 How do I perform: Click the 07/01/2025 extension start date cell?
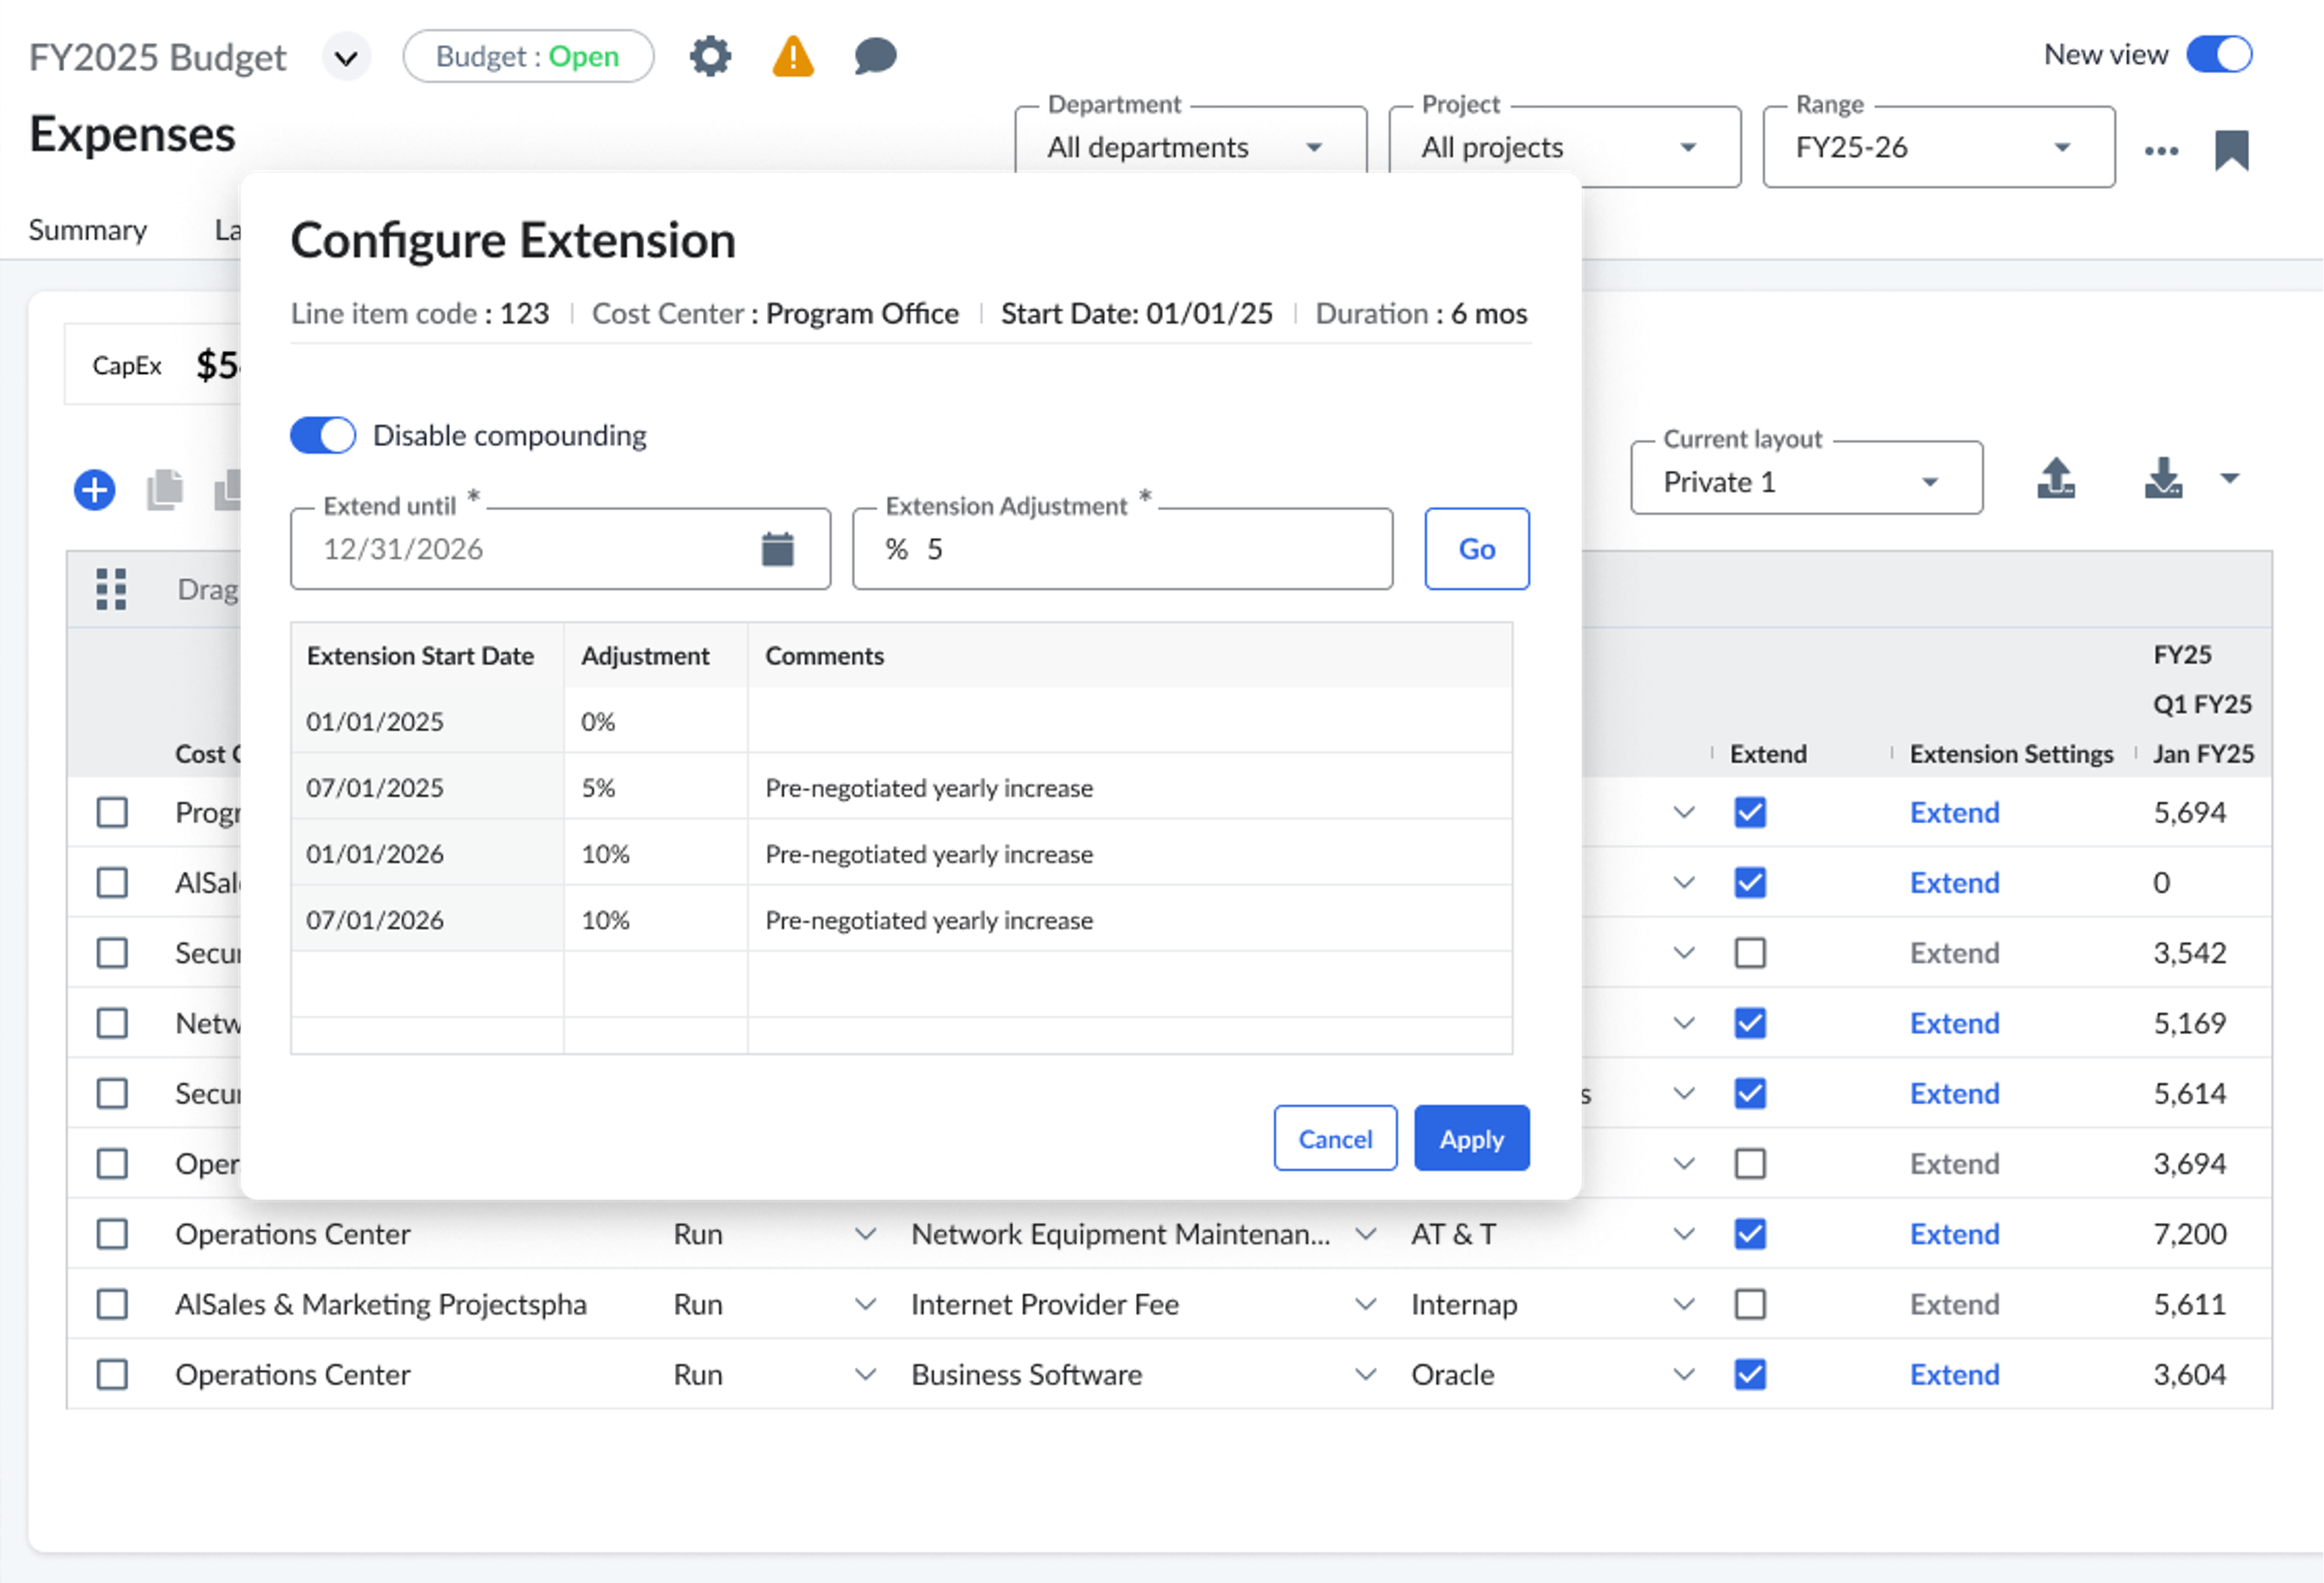point(427,787)
